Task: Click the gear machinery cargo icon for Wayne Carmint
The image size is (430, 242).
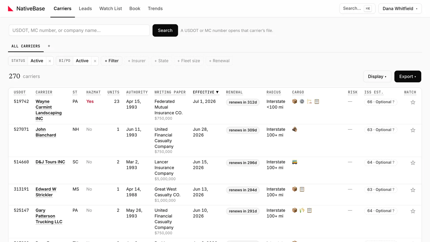Action: [302, 101]
